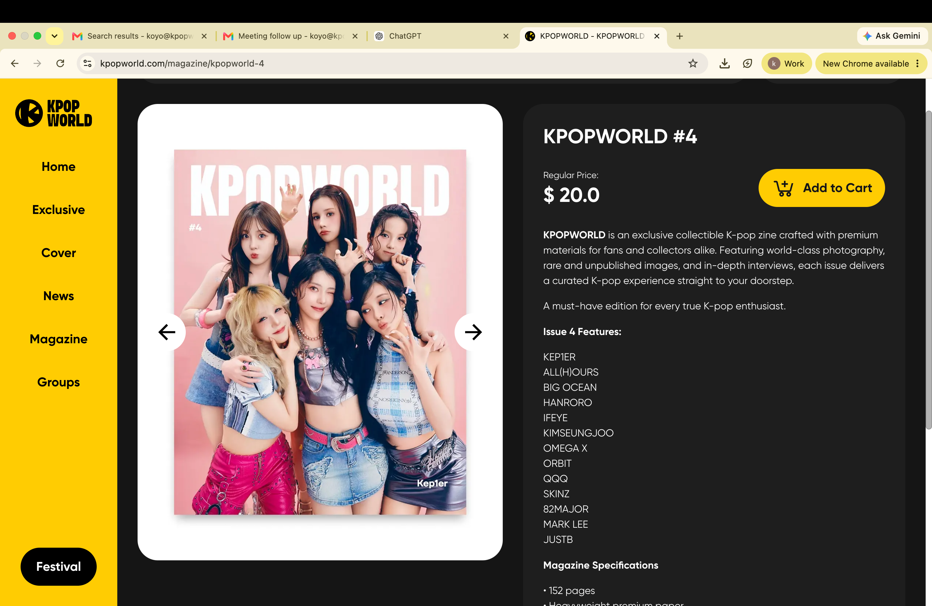Image resolution: width=932 pixels, height=606 pixels.
Task: Click BIG OCEAN in features list
Action: click(x=570, y=388)
